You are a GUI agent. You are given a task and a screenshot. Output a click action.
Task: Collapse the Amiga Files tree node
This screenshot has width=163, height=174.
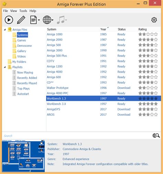(5, 30)
